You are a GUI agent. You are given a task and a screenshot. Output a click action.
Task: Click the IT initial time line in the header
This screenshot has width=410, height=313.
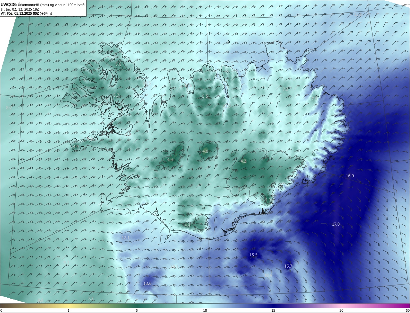(20, 9)
